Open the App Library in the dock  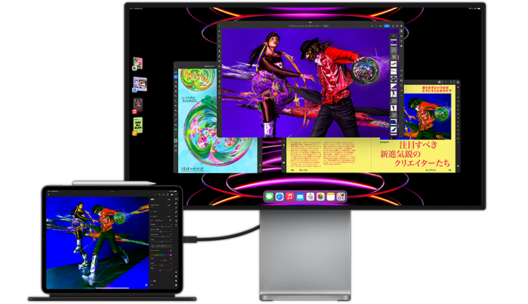coord(340,198)
